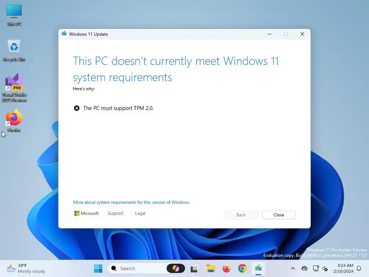Click the text "The PC must support TPM 2.0."
369x277 pixels.
(x=118, y=108)
